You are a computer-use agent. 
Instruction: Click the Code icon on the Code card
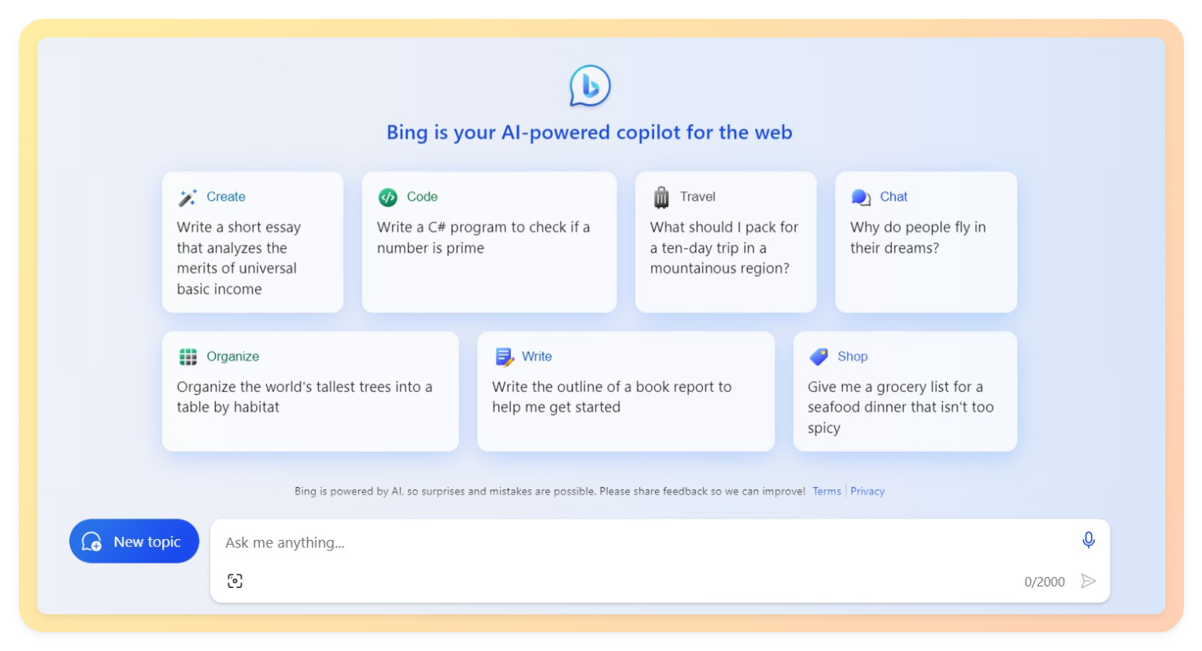(387, 197)
